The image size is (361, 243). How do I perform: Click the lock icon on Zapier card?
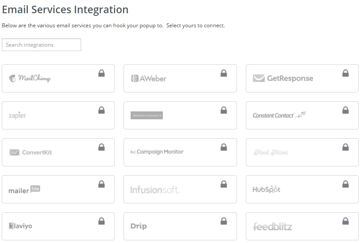[102, 110]
